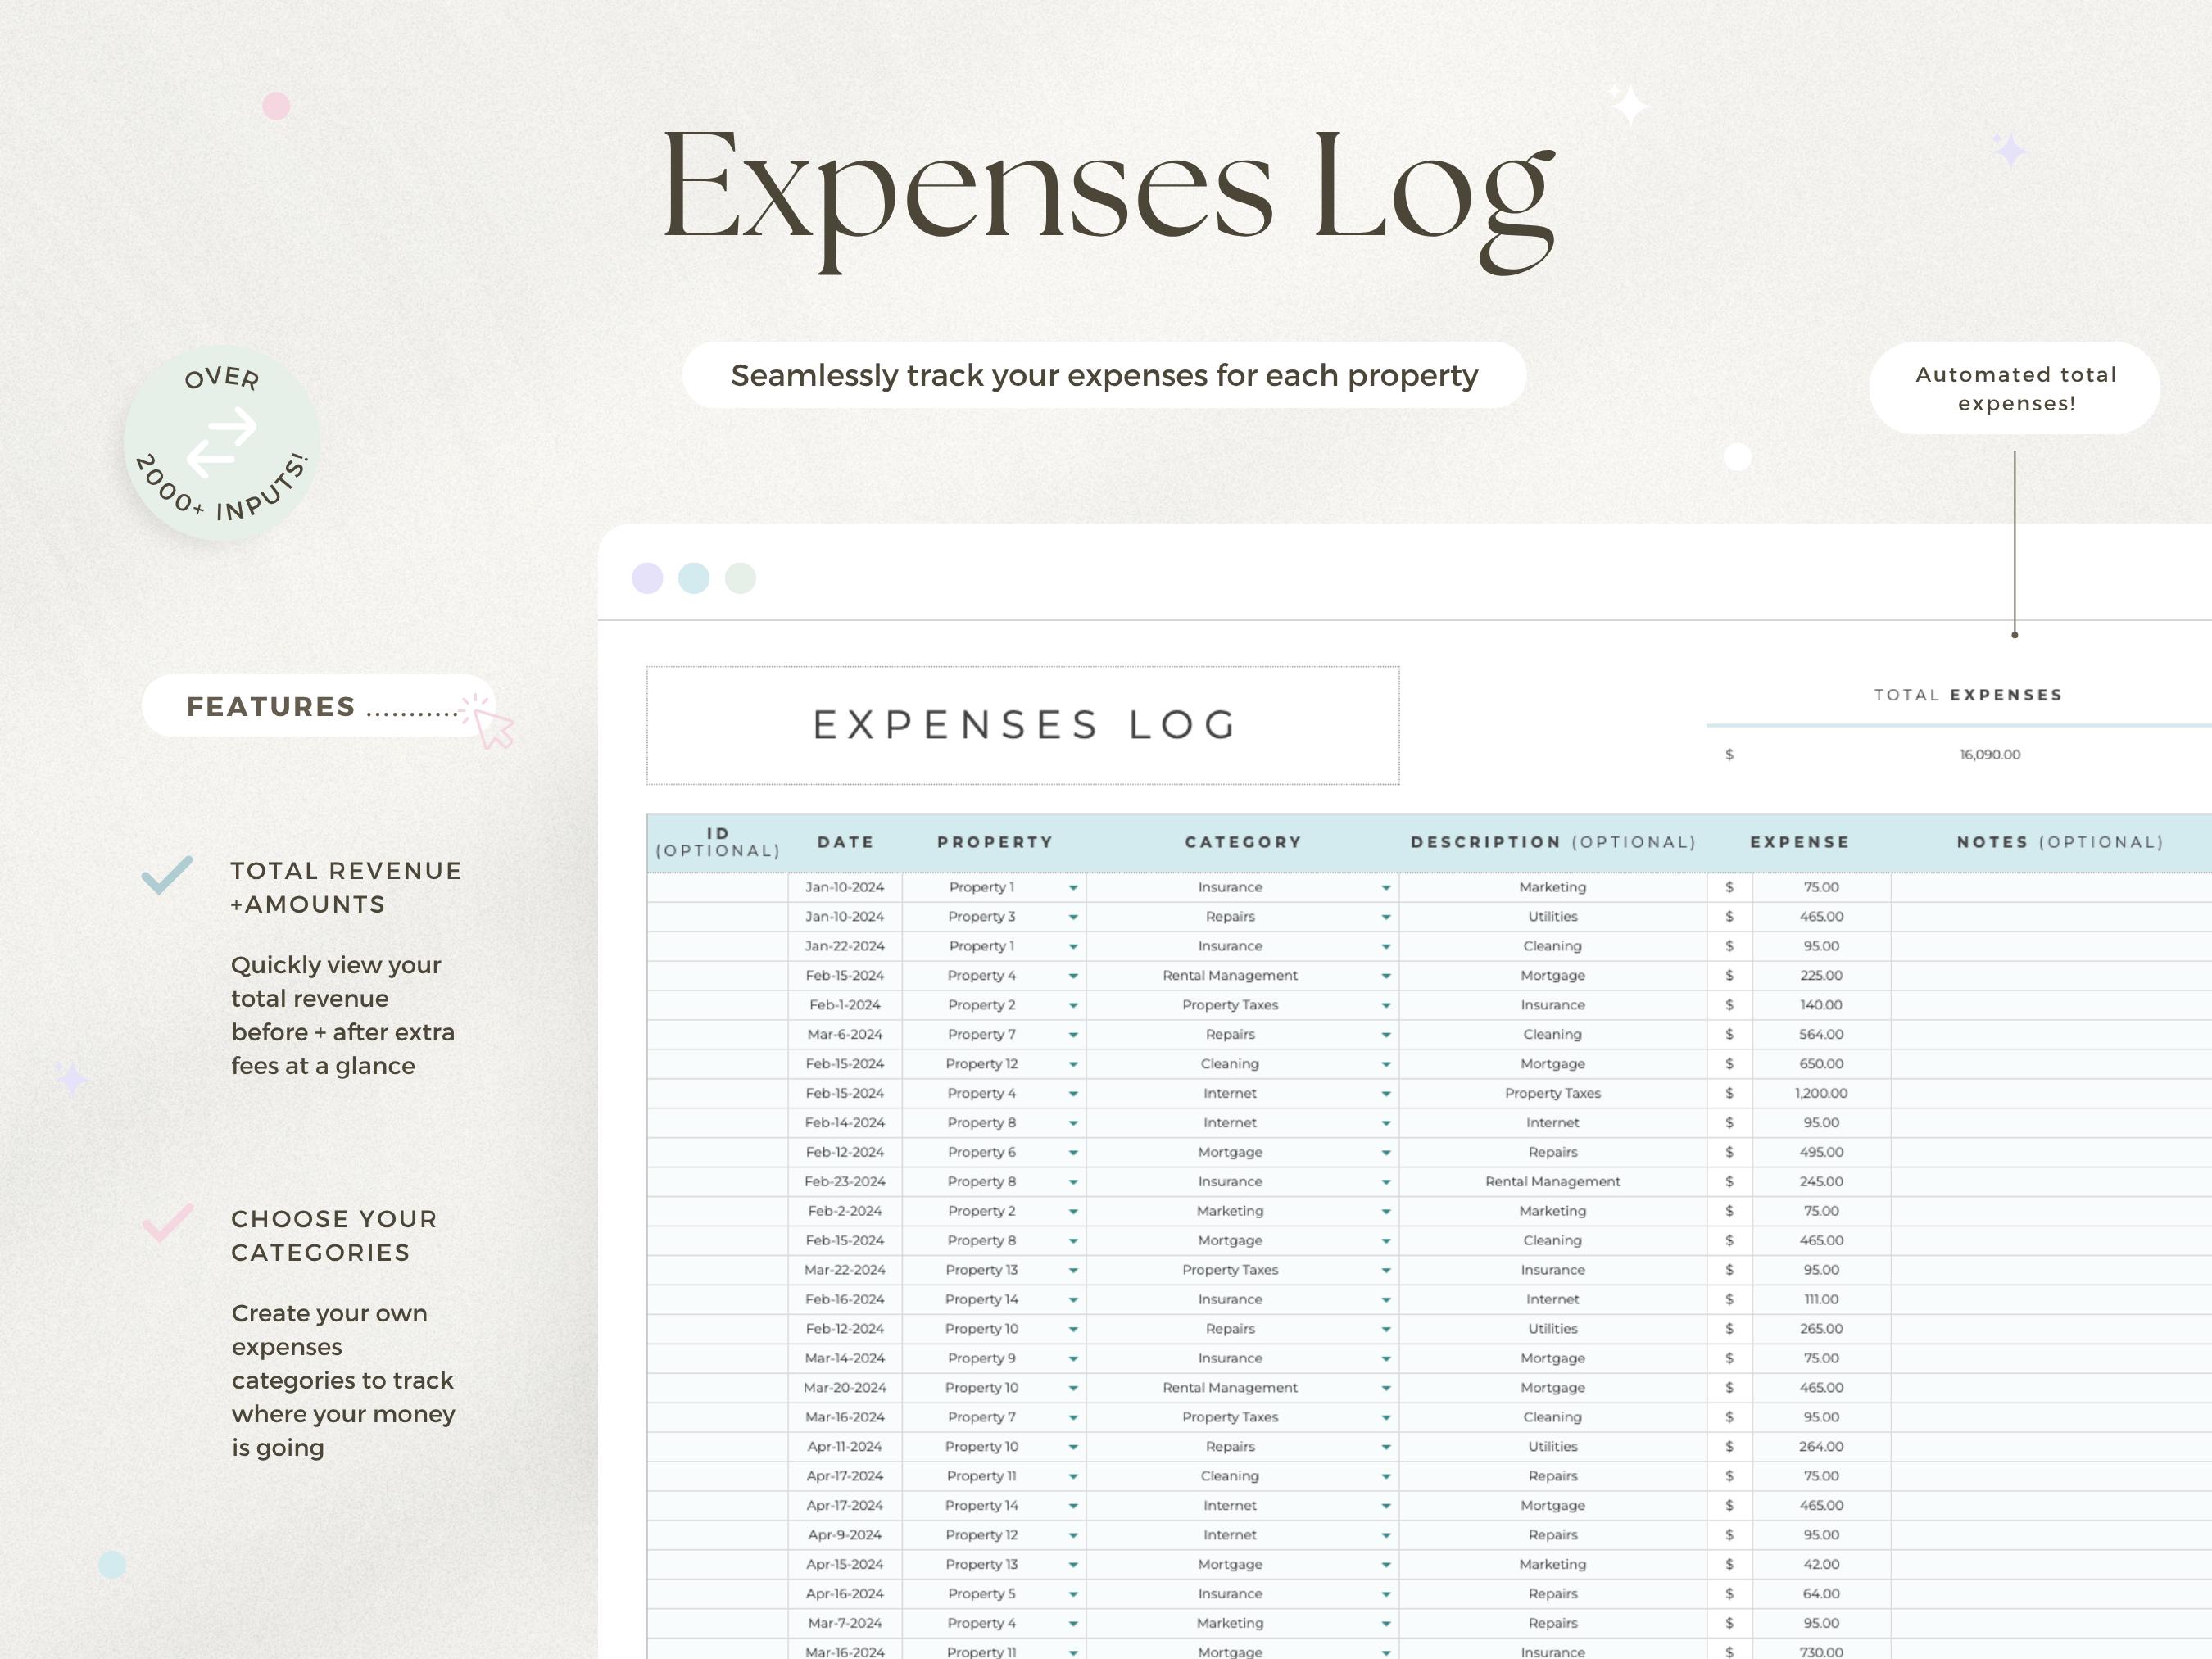2212x1659 pixels.
Task: Click the CHOOSE YOUR CATEGORIES heading
Action: click(334, 1235)
